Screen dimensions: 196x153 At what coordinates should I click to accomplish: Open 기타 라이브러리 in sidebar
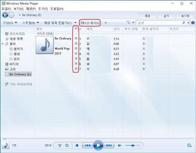pyautogui.click(x=18, y=84)
